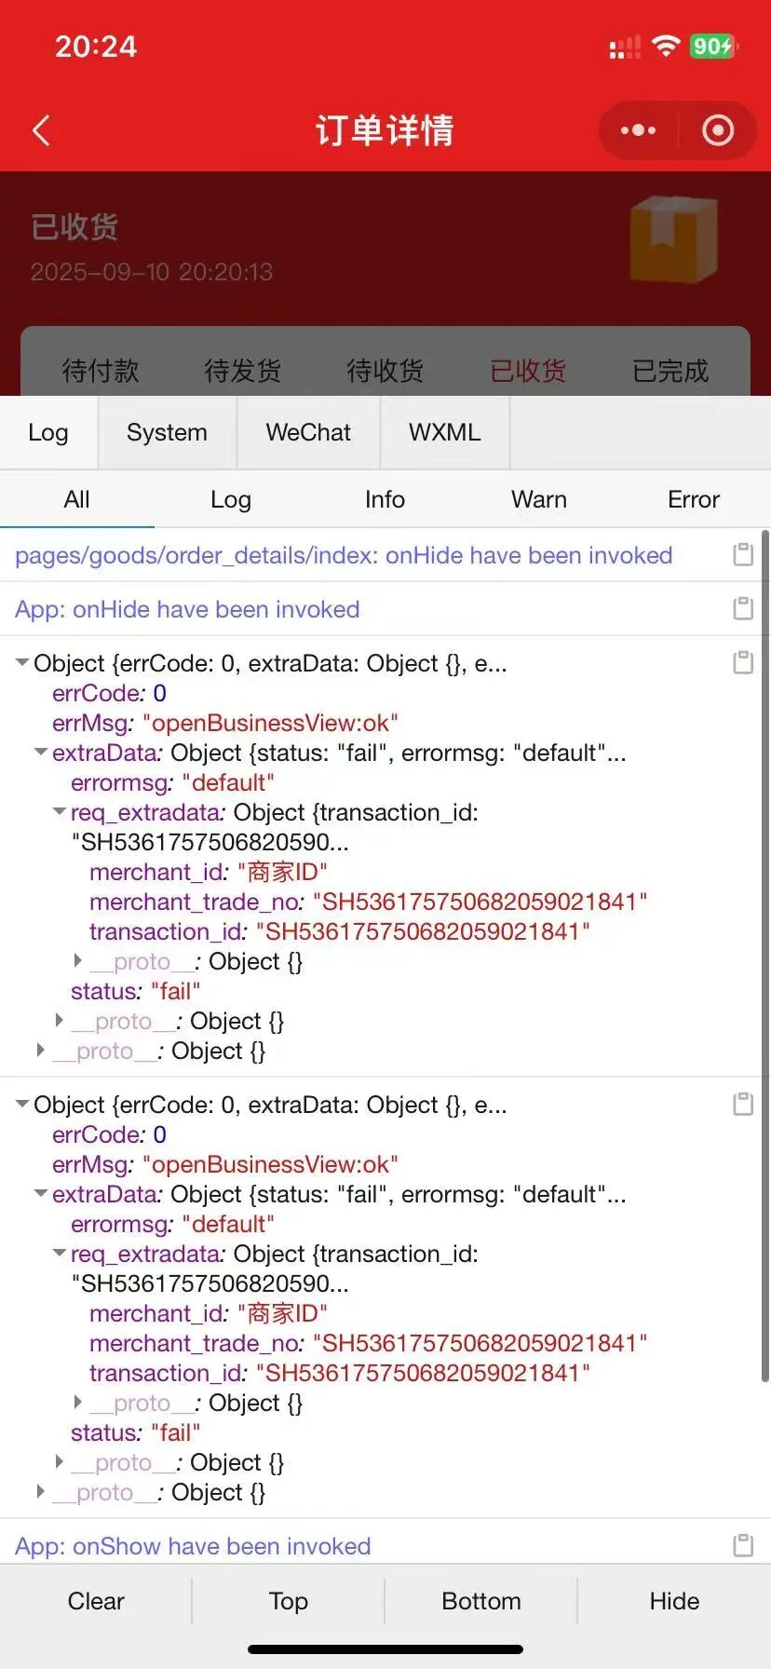Copy the first Object log entry
Screen dimensions: 771x1669
coord(743,662)
